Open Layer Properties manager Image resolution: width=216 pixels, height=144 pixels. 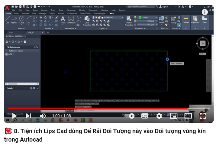tap(87, 21)
